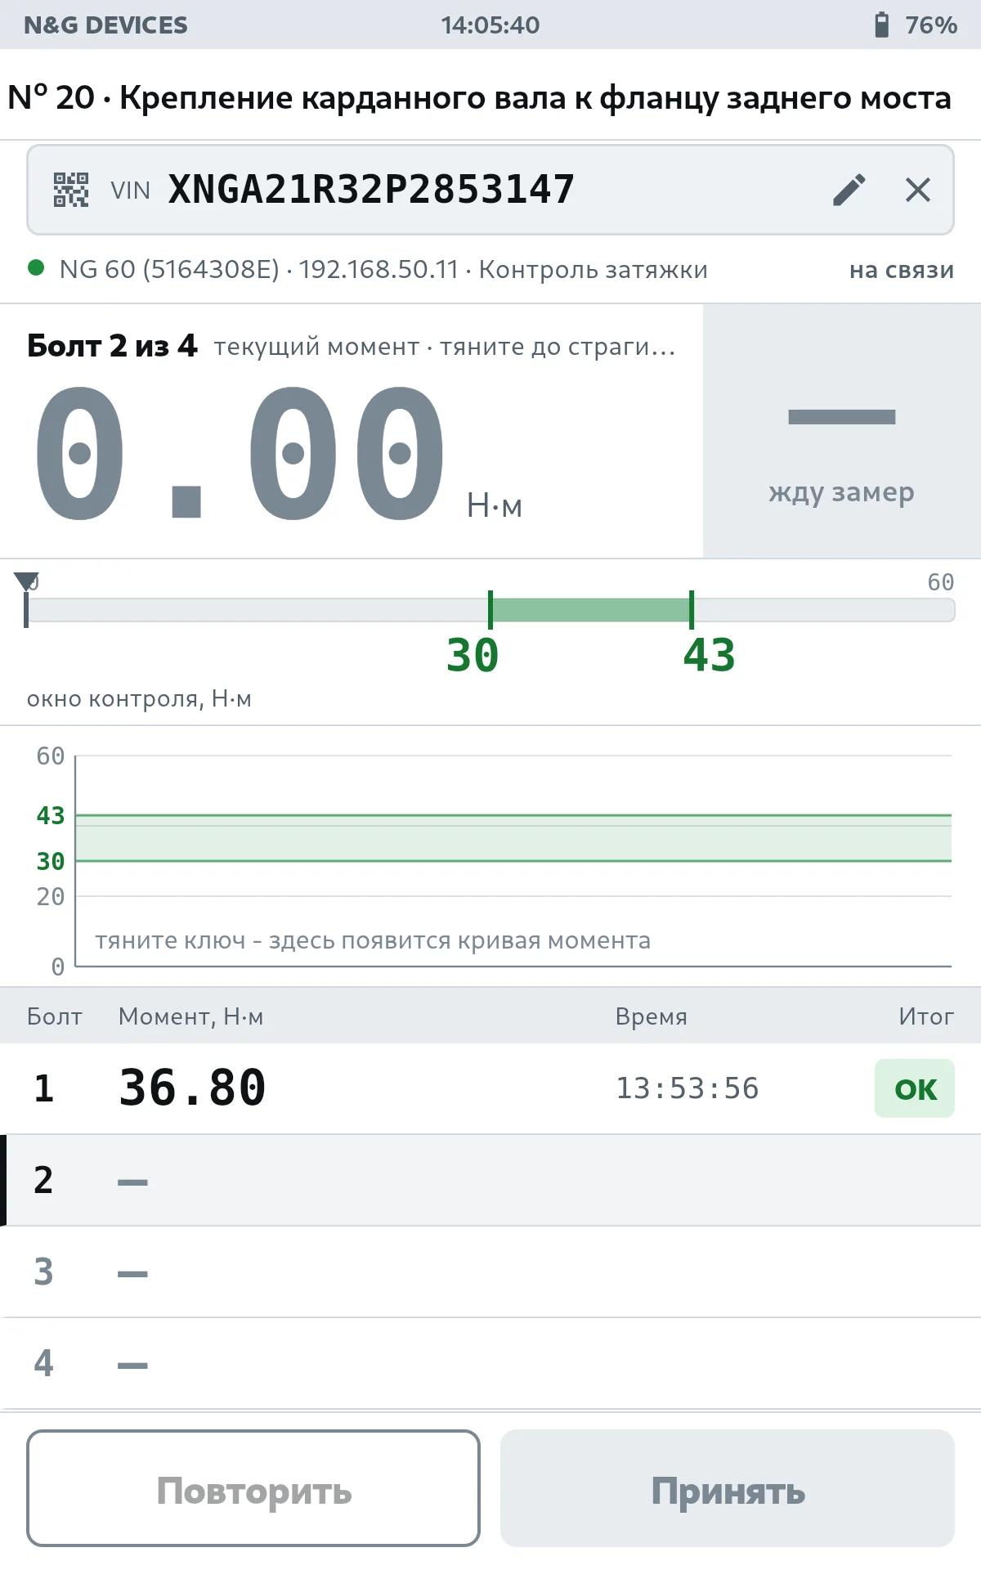
Task: Tap the current torque reading 0.00
Action: tap(240, 453)
